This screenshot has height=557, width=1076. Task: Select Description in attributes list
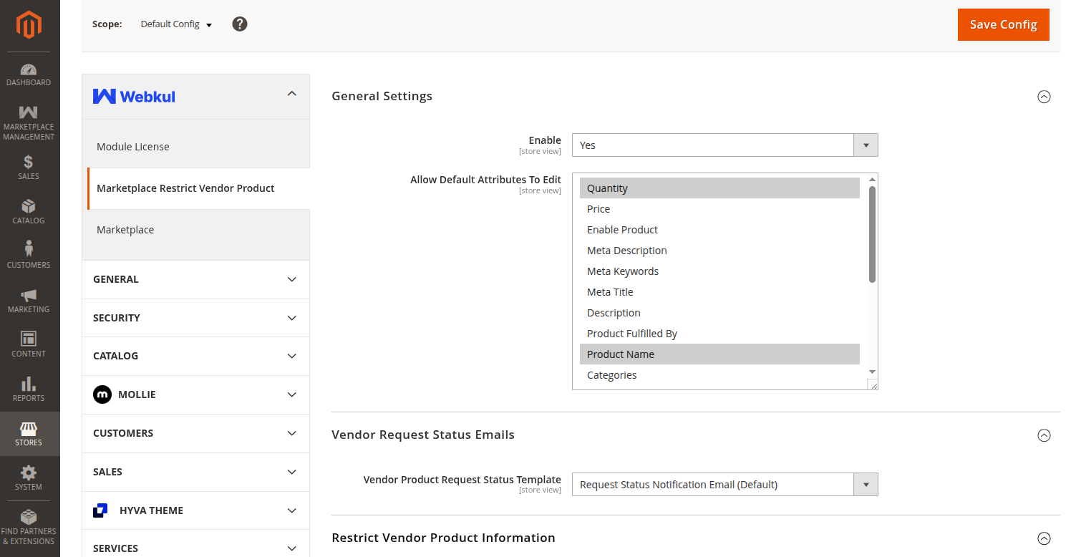pos(719,313)
